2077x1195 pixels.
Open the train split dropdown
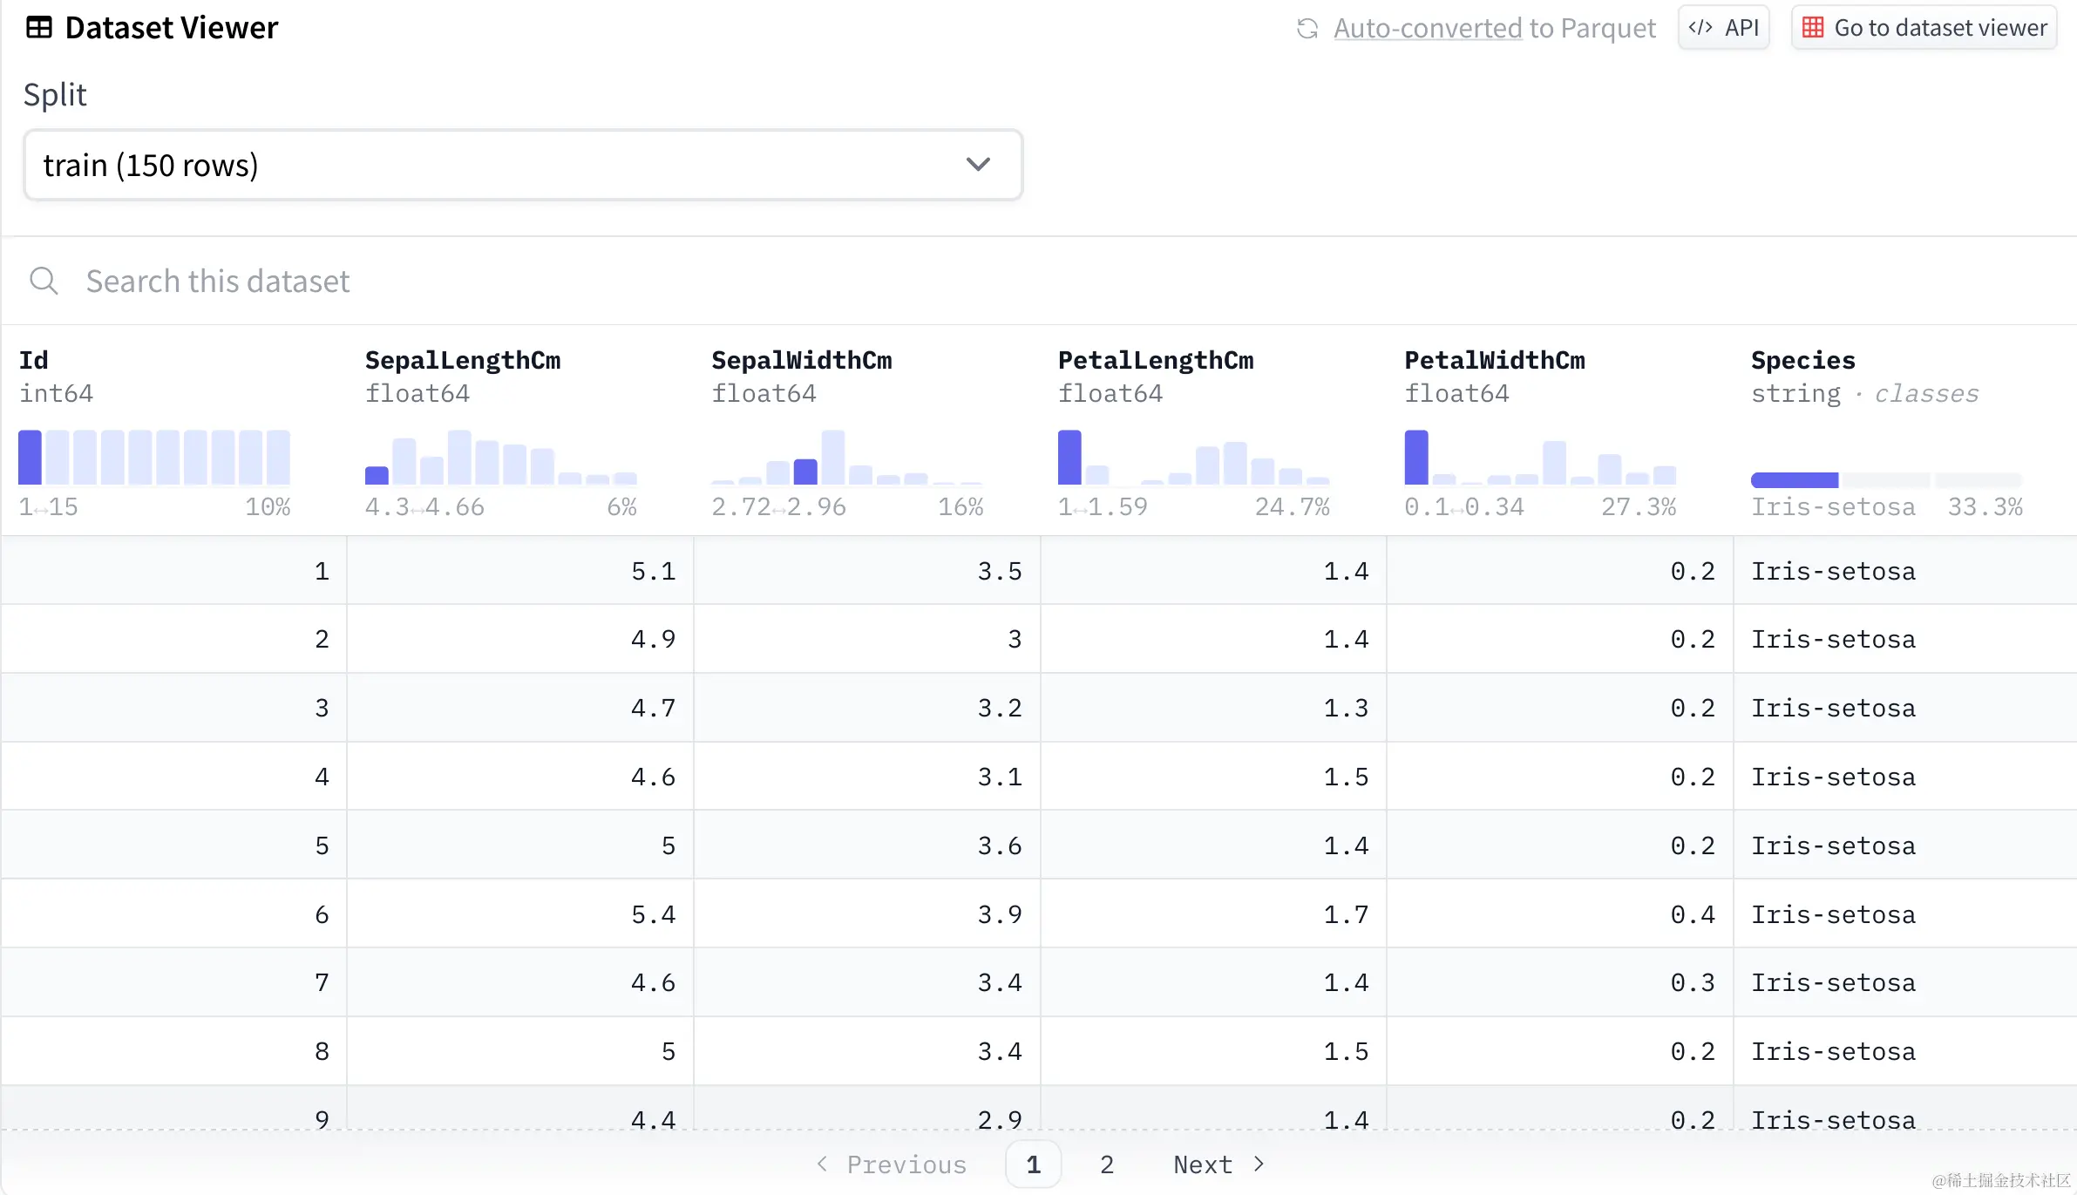[x=523, y=165]
